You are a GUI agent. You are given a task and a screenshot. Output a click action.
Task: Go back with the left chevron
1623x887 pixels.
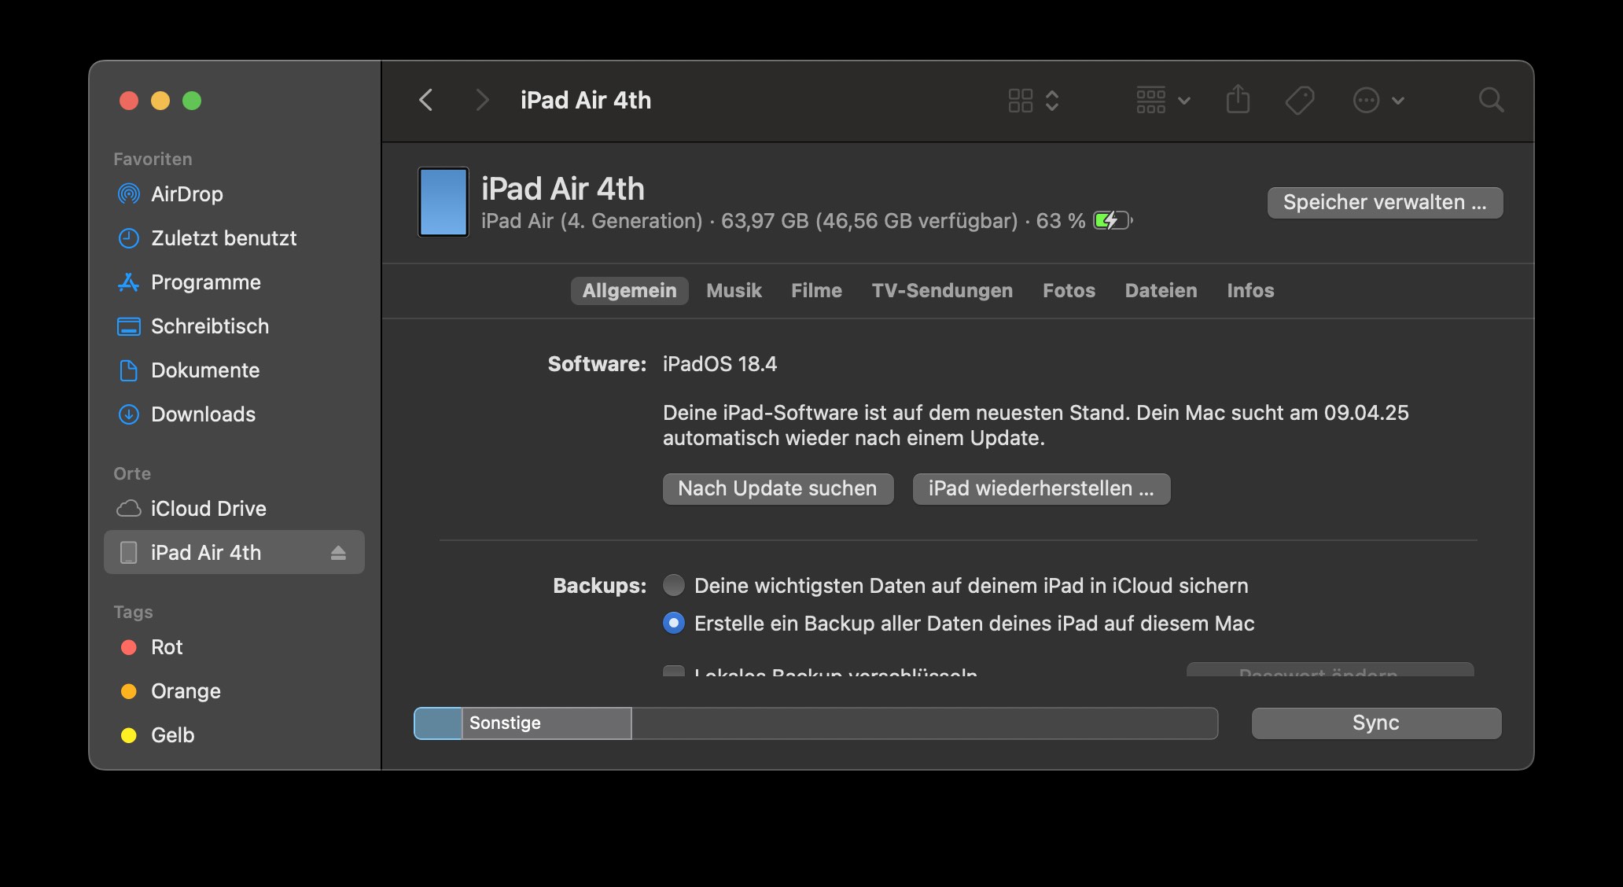[x=425, y=100]
